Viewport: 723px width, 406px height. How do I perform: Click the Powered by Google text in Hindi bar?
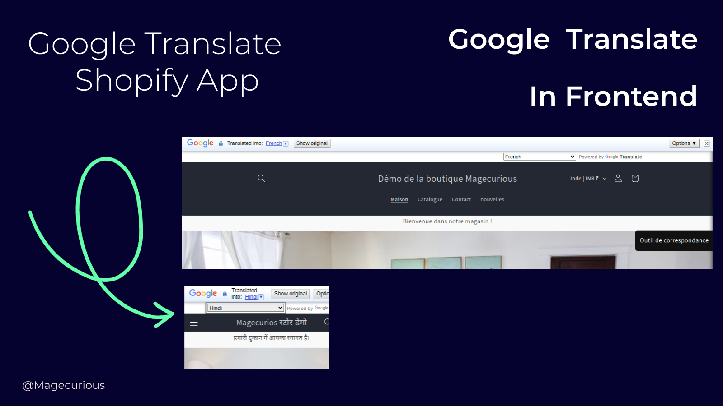click(x=308, y=308)
